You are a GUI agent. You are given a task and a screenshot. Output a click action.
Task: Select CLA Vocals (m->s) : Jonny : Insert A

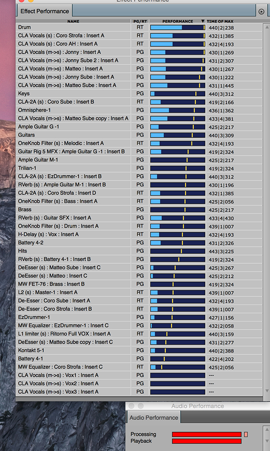coord(59,52)
